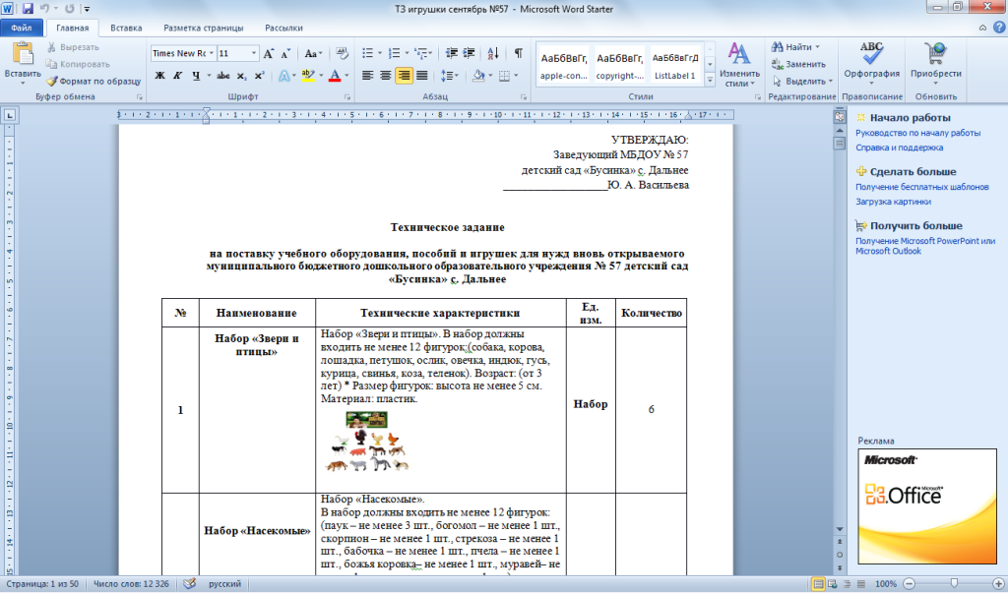The image size is (1008, 593).
Task: Switch to the Insert (Вставка) tab
Action: (x=126, y=28)
